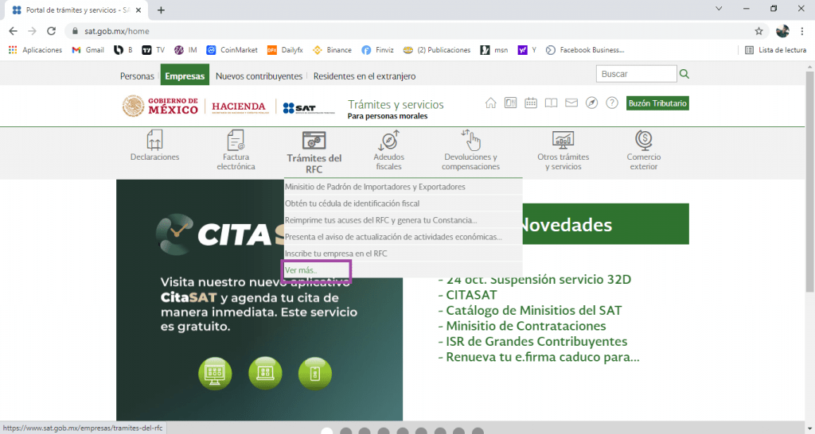Viewport: 815px width, 434px height.
Task: Open the CoinMarket bookmark
Action: coord(232,50)
